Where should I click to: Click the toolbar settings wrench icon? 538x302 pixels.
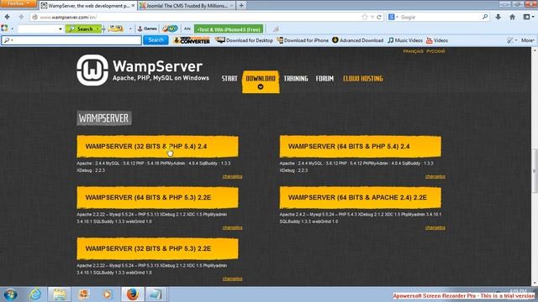510,40
